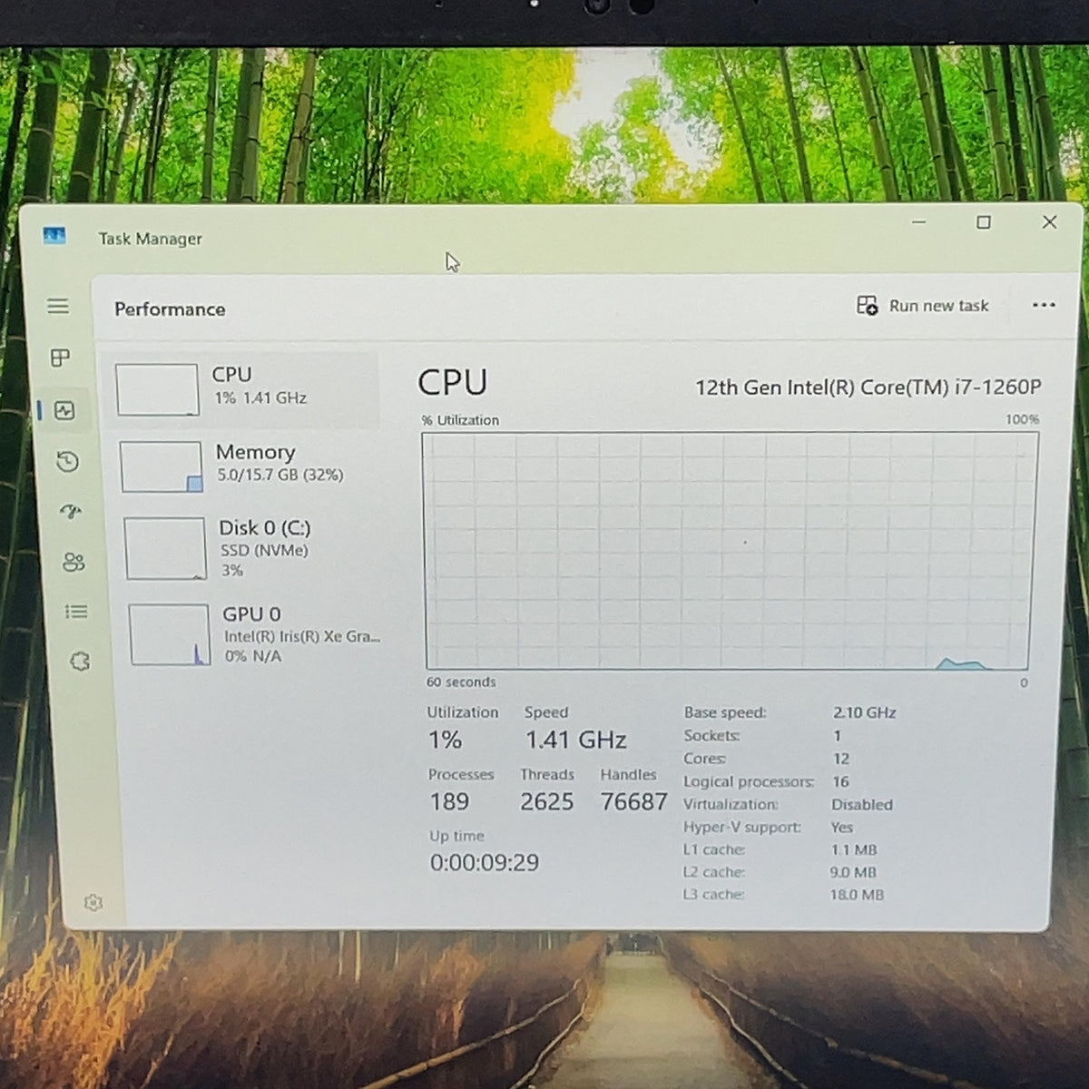
Task: Open the Processes page icon
Action: point(61,358)
